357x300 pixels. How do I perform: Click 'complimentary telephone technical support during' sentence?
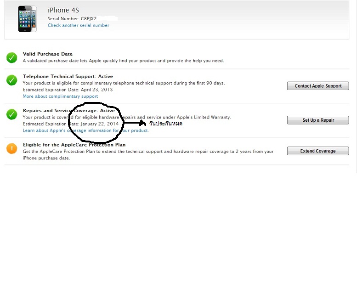tap(124, 83)
